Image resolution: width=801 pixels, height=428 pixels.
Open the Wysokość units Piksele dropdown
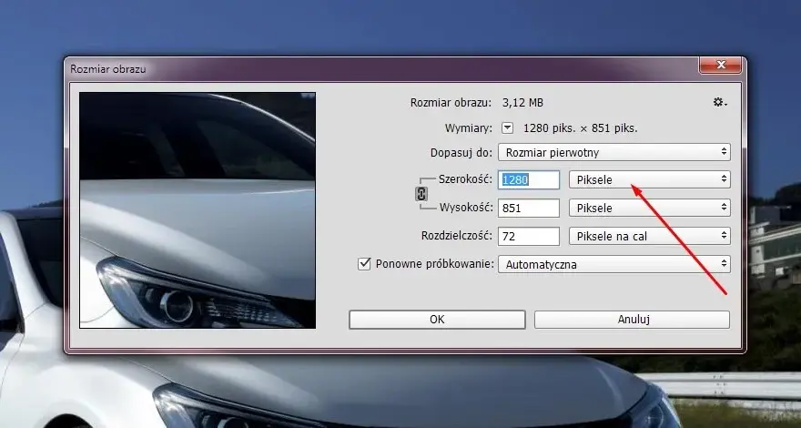click(649, 209)
